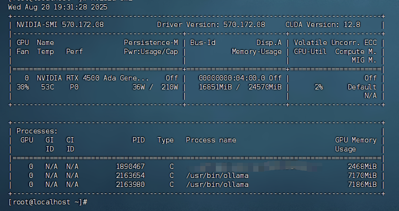The height and width of the screenshot is (211, 399).
Task: Select GPU name 'NVIDIA RTX 4500 Ada Gene...'
Action: pyautogui.click(x=93, y=78)
